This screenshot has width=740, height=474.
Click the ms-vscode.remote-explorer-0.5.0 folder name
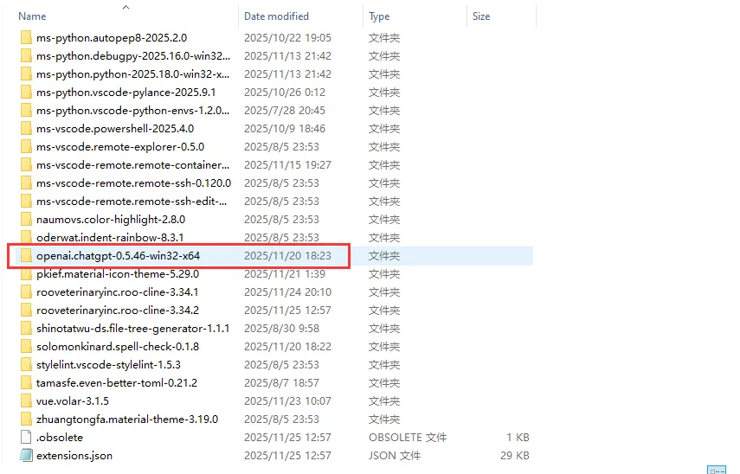coord(120,147)
